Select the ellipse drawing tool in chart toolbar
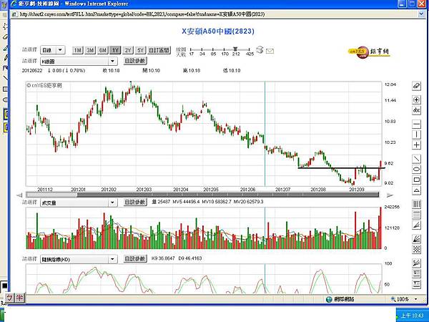Image resolution: width=429 pixels, height=322 pixels. (416, 169)
